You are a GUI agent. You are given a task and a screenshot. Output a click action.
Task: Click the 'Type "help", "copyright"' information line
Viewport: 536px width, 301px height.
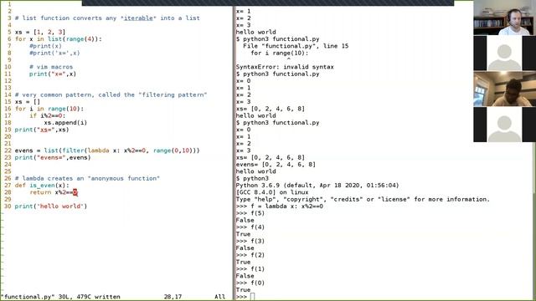coord(363,199)
